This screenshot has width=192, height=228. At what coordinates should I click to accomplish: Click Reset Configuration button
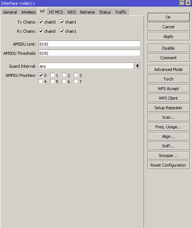click(169, 165)
